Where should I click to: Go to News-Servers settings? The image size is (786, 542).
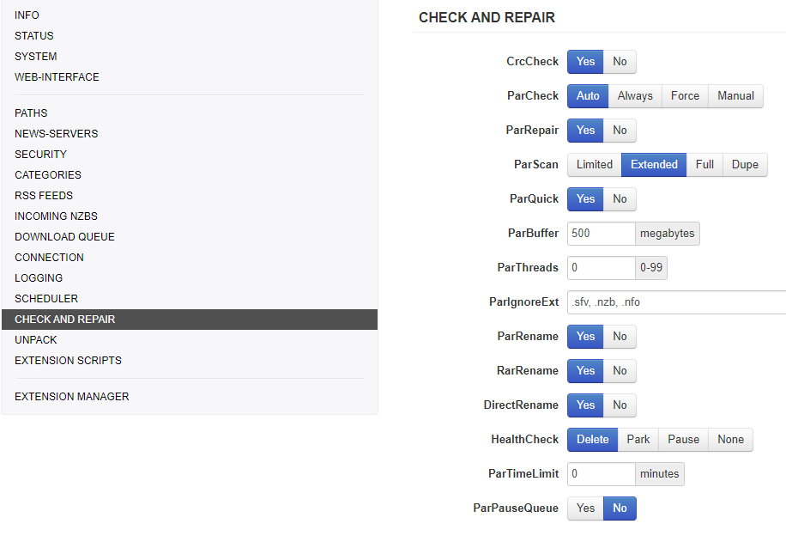point(57,134)
